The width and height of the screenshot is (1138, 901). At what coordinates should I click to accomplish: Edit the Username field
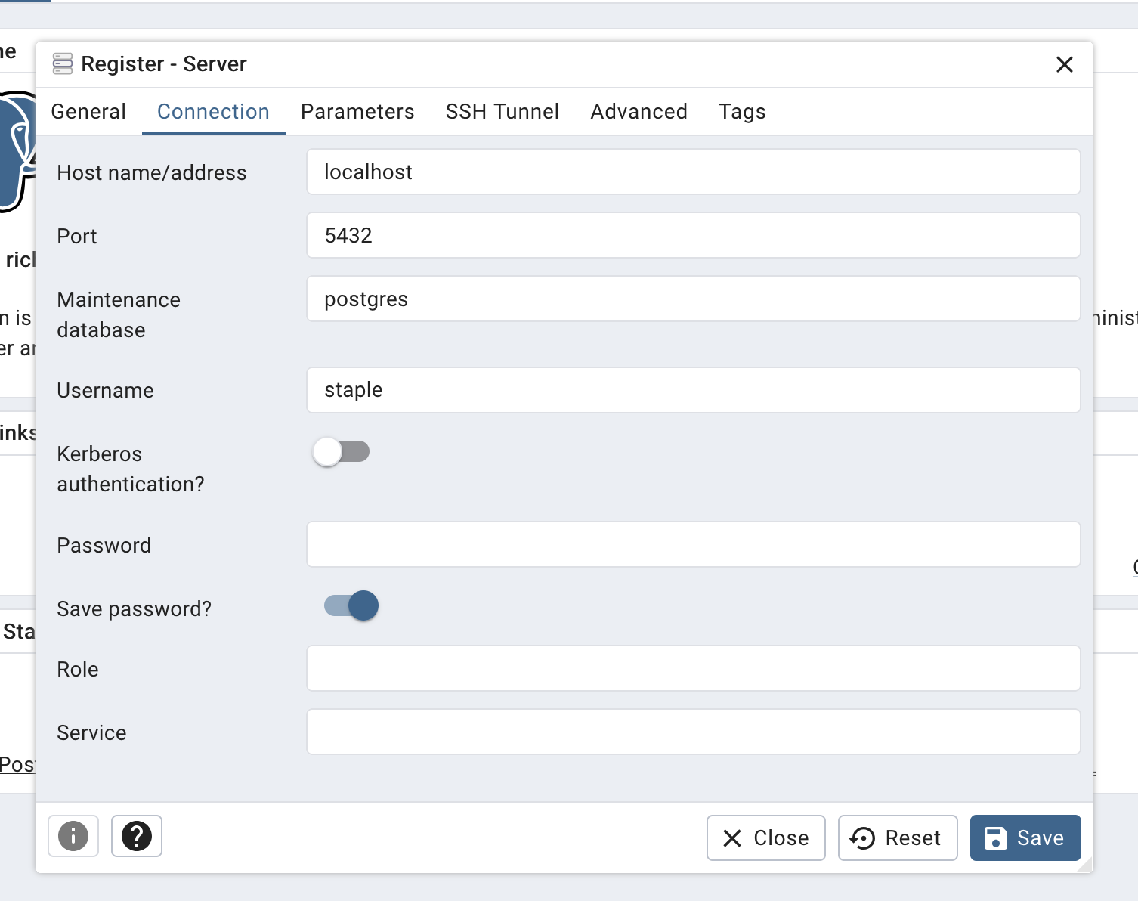point(693,390)
